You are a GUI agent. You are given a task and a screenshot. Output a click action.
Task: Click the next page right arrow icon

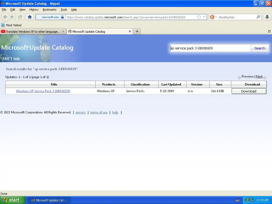(x=265, y=78)
